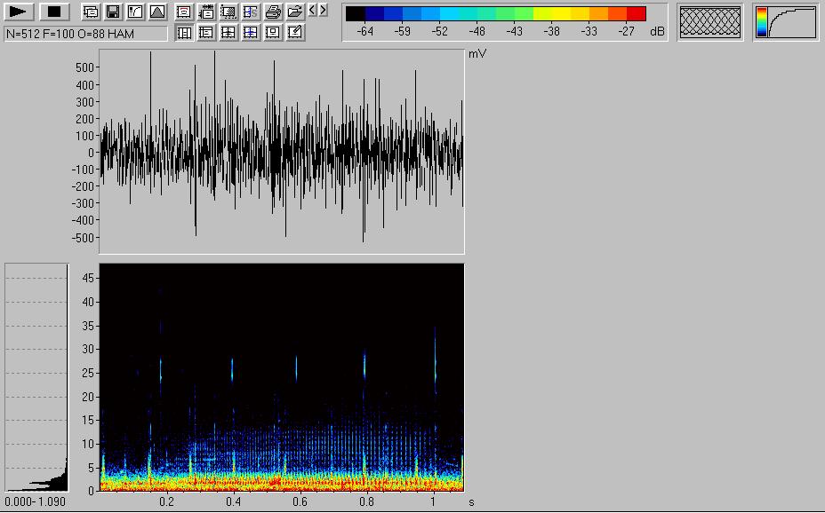Click the toolbar icon with the letter S
This screenshot has height=513, width=825.
(x=251, y=12)
